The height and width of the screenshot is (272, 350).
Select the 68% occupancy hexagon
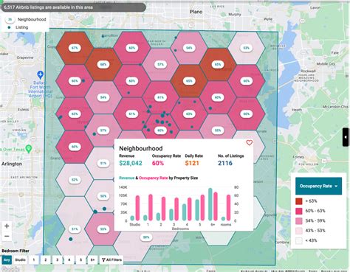pyautogui.click(x=103, y=64)
